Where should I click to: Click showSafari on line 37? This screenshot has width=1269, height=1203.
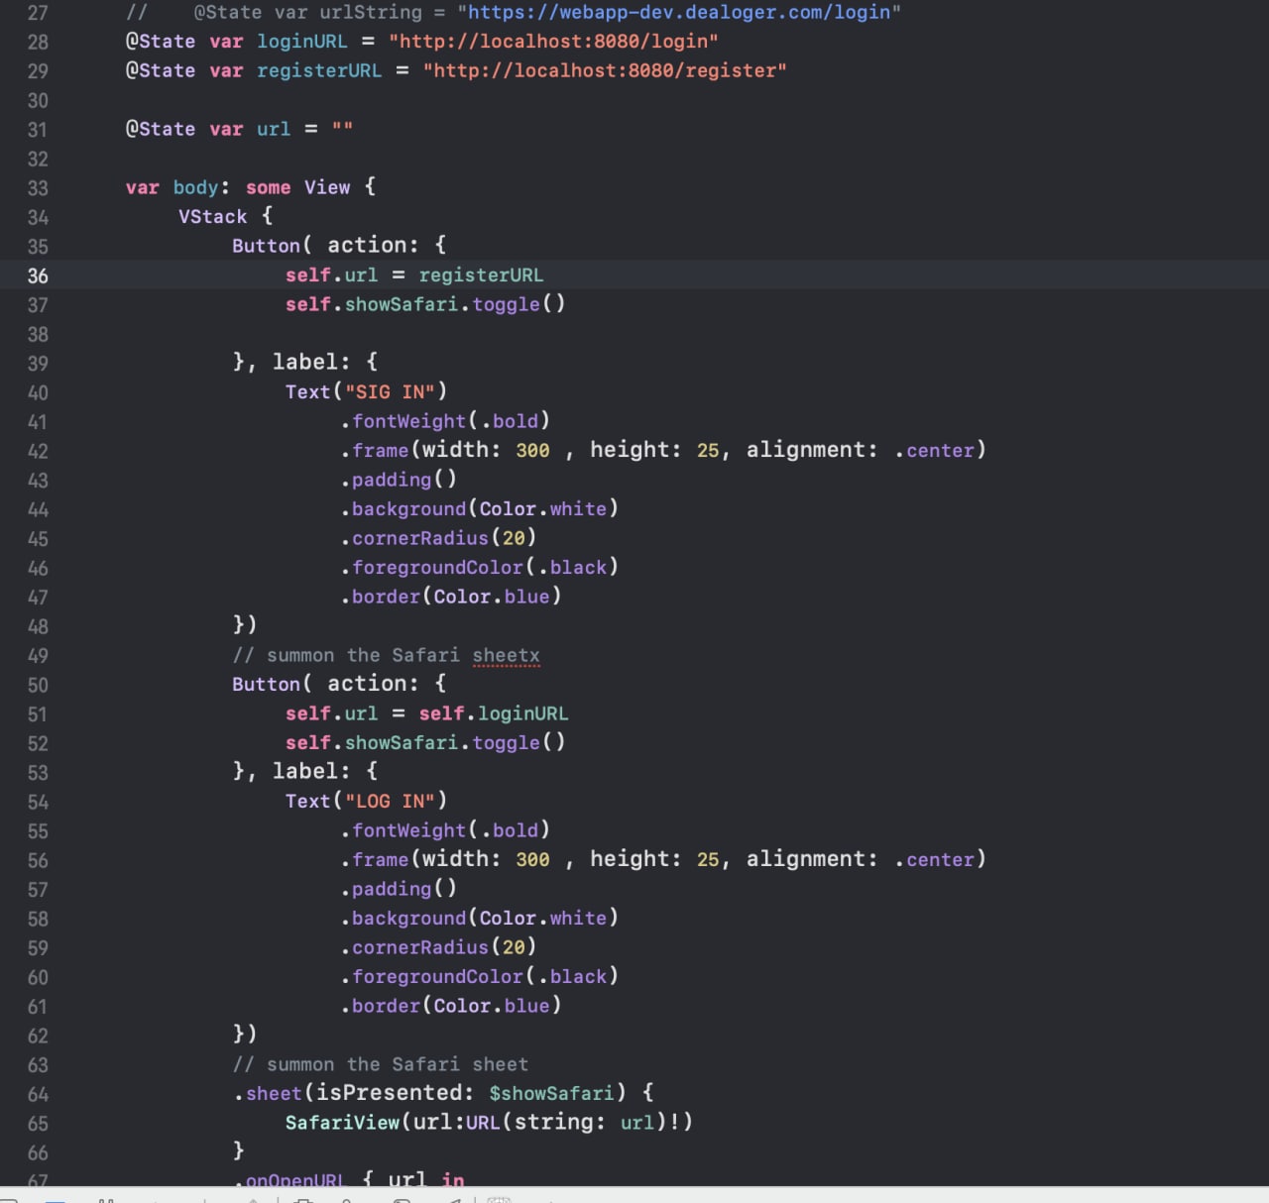(402, 304)
